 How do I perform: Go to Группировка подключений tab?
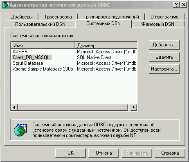coord(111,17)
